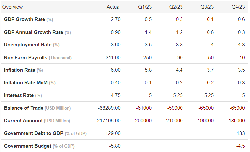
Task: Select Inflation Rate actual value 6.00
Action: point(116,70)
